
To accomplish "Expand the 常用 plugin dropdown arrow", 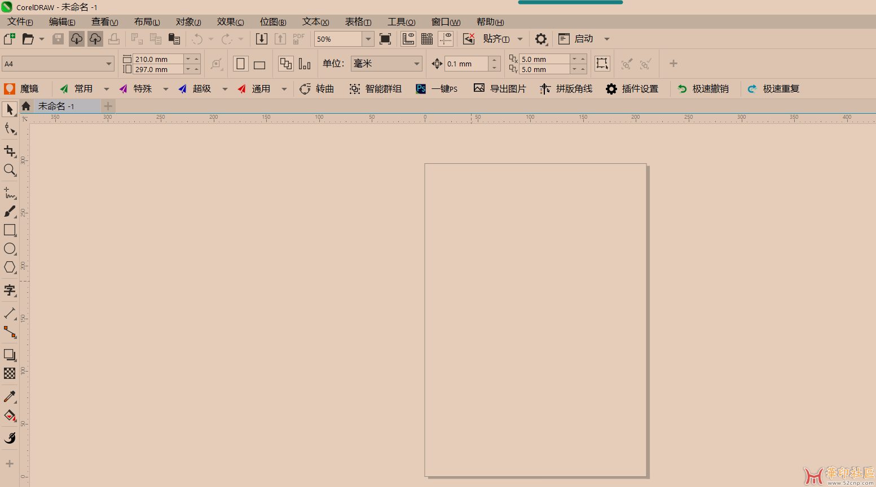I will 106,89.
